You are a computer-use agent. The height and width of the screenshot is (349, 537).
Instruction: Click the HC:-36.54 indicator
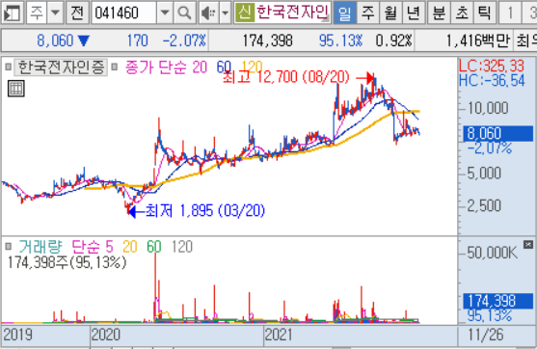(492, 80)
